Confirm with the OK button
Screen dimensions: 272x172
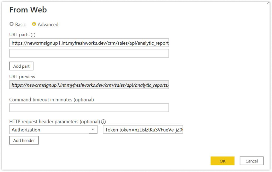(223, 161)
